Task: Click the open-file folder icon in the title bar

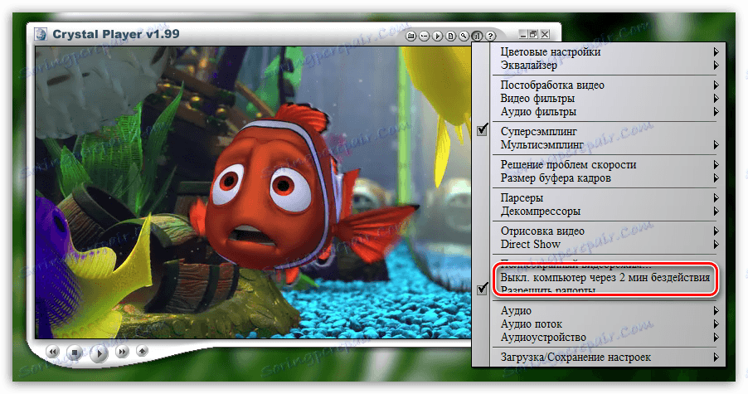Action: point(410,36)
